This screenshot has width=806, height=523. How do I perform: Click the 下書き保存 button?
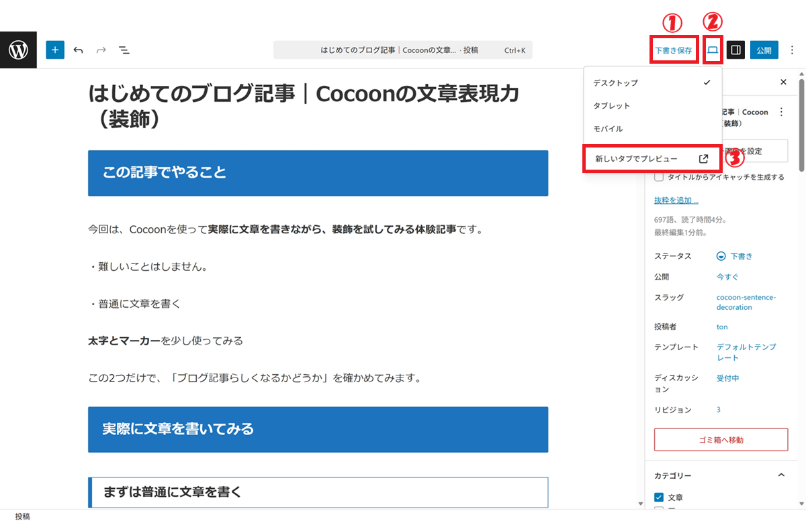[x=674, y=50]
